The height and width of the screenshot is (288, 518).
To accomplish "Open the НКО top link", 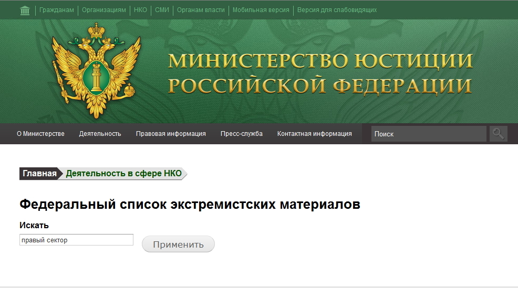I will click(140, 10).
